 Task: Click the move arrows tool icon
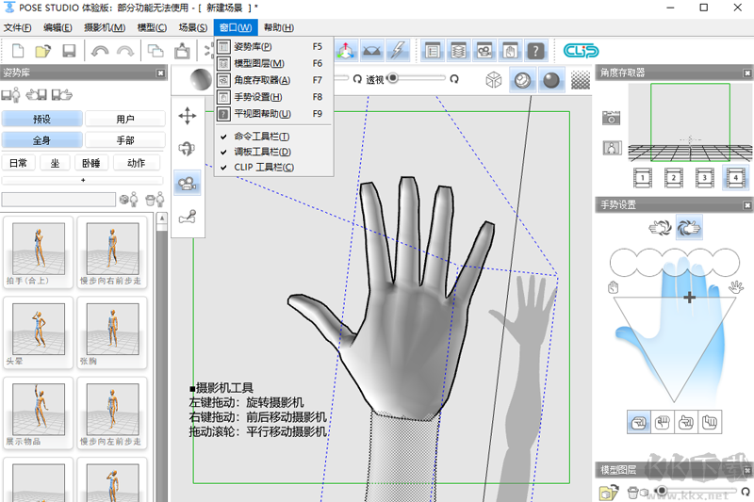[187, 116]
